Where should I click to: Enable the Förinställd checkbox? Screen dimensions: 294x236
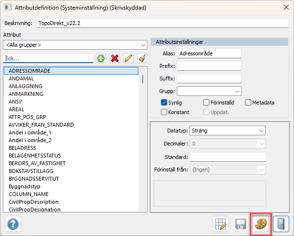tap(206, 103)
